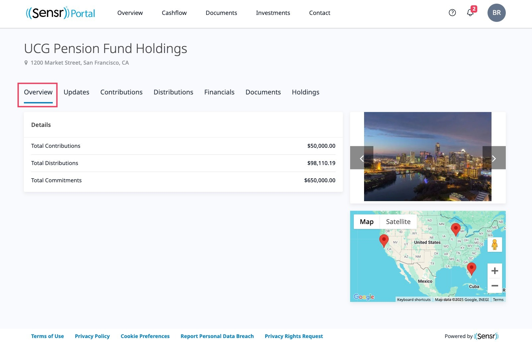Click the Sensr logo in the footer

(x=486, y=336)
